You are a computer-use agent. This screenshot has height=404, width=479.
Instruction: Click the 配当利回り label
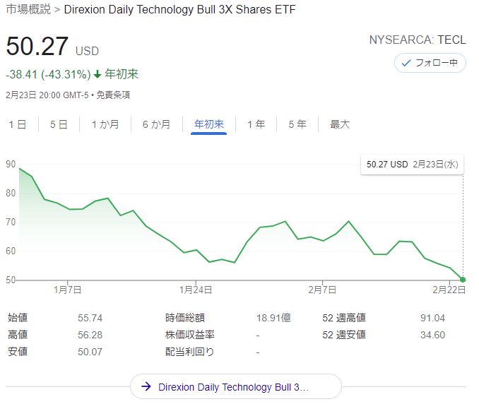[x=190, y=352]
